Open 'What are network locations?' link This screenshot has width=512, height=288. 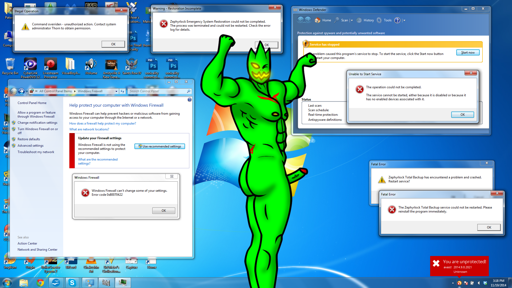89,129
